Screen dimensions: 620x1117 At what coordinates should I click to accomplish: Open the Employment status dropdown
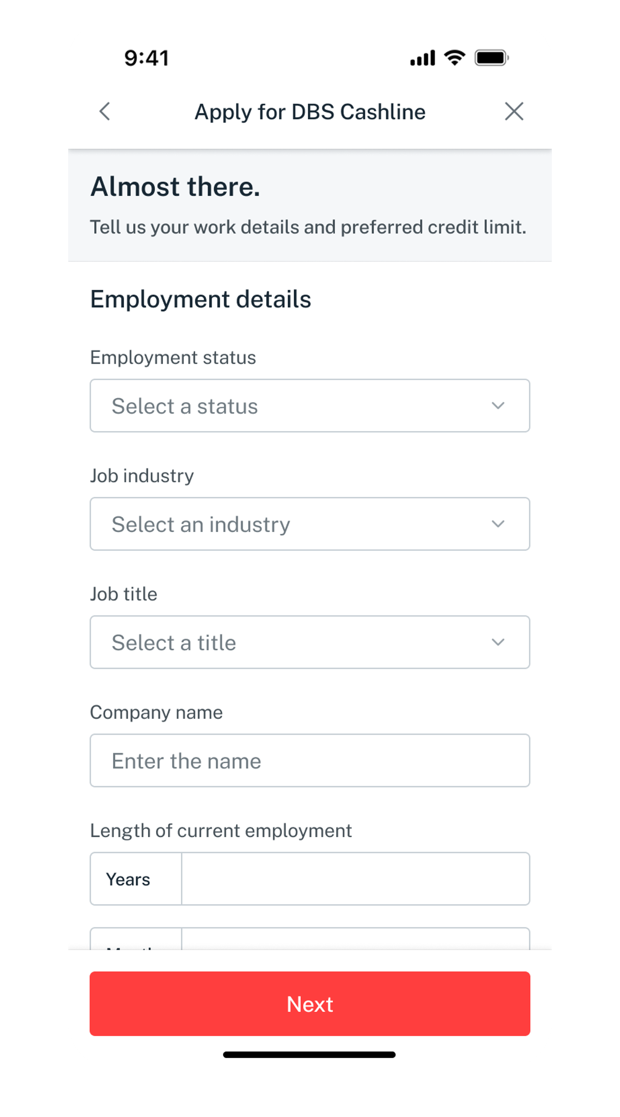[310, 406]
